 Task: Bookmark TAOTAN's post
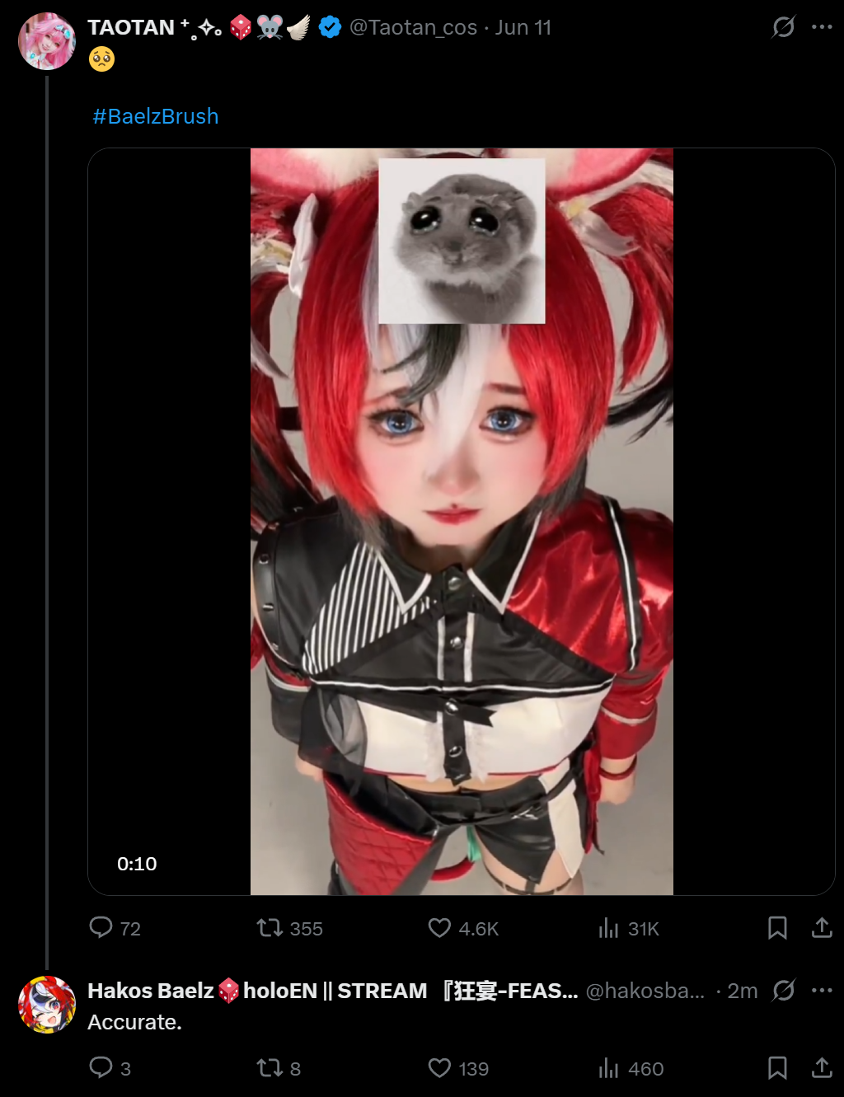(777, 928)
